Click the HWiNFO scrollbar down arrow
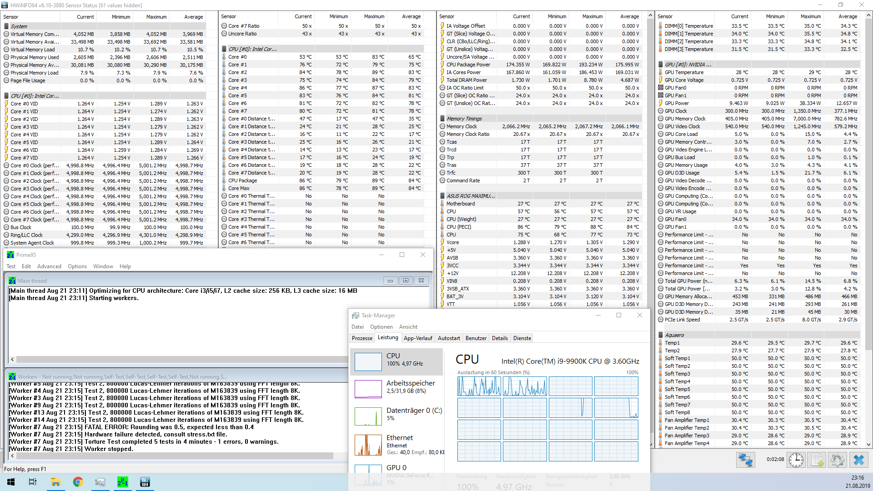This screenshot has width=873, height=491. point(869,444)
